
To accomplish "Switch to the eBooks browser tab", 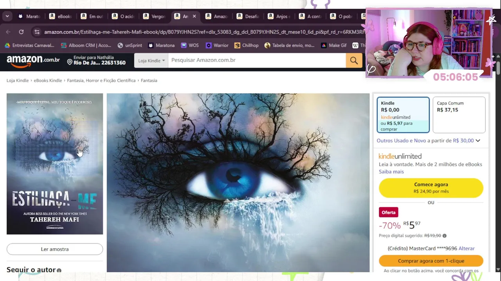I will click(61, 16).
